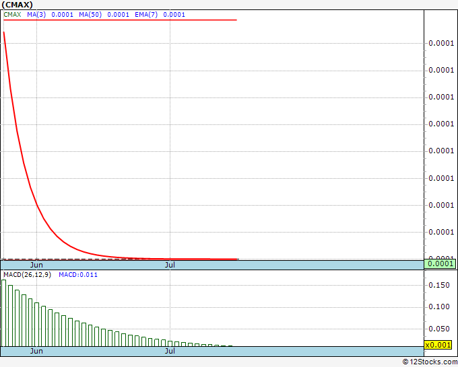Image resolution: width=458 pixels, height=367 pixels.
Task: Click the EMA(7) value 0.0001
Action: tap(174, 15)
